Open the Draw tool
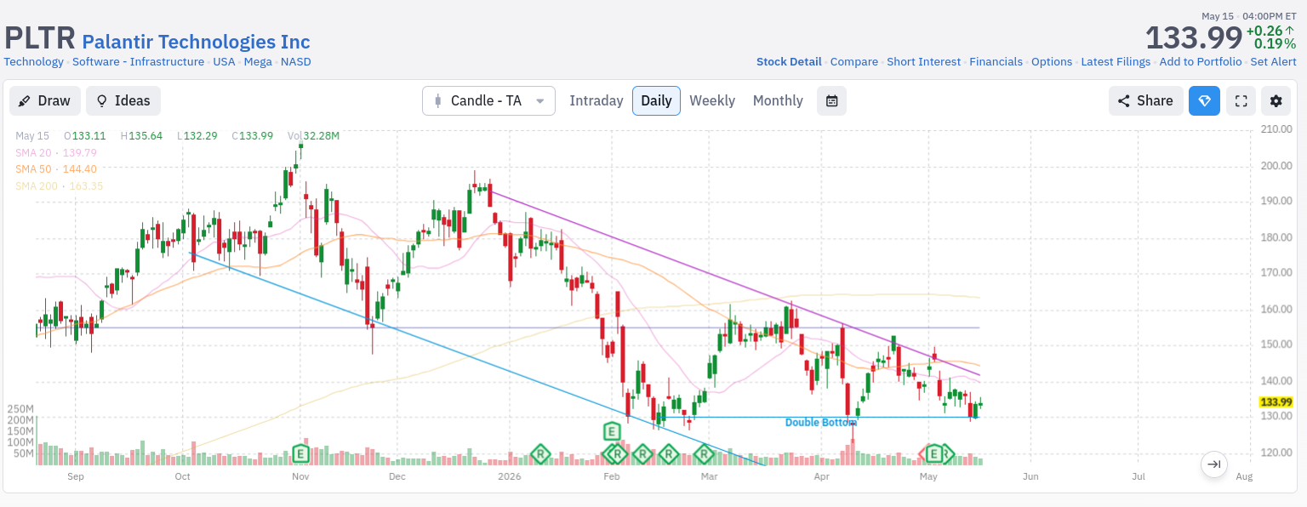This screenshot has height=507, width=1307. 45,100
